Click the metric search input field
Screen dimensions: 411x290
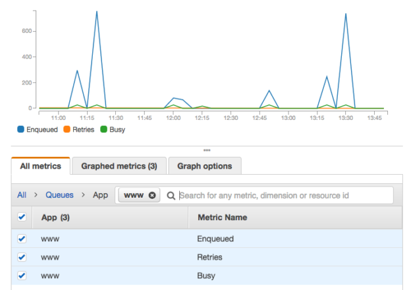[x=283, y=195]
